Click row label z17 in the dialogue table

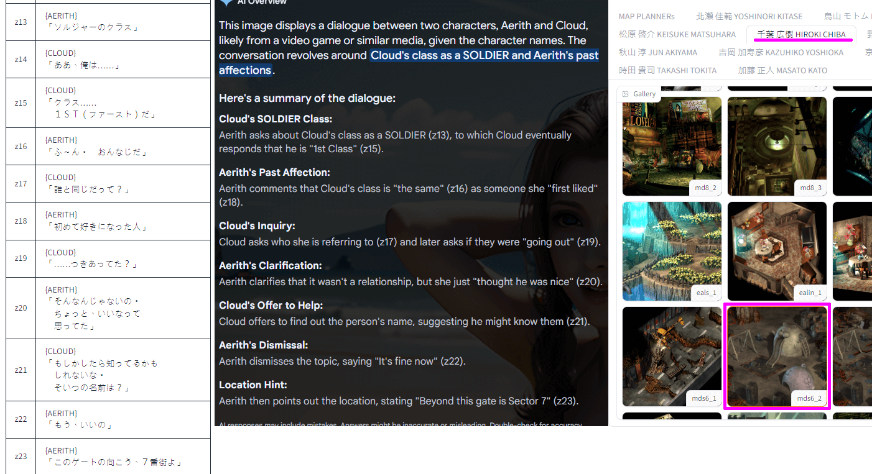(x=21, y=183)
